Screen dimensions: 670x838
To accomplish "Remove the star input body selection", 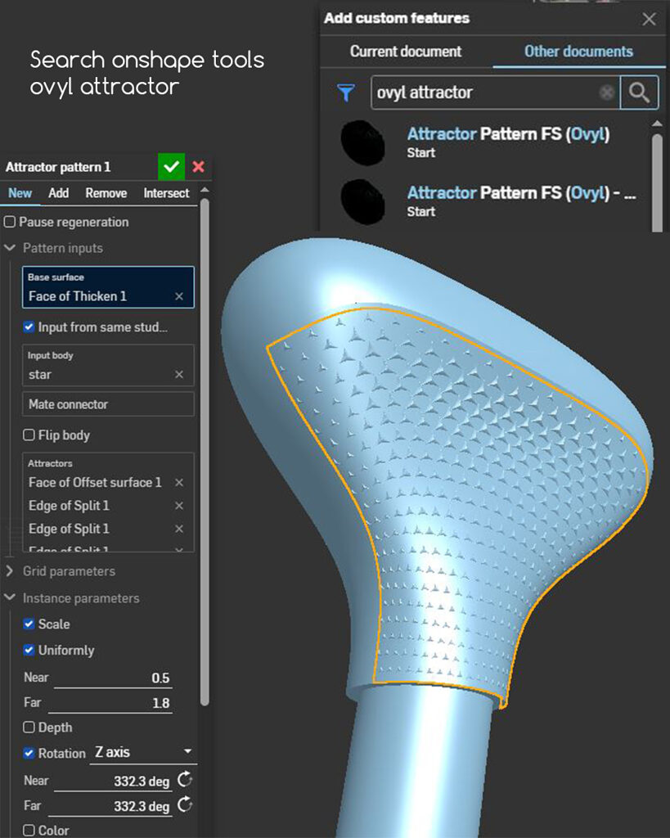I will point(179,375).
